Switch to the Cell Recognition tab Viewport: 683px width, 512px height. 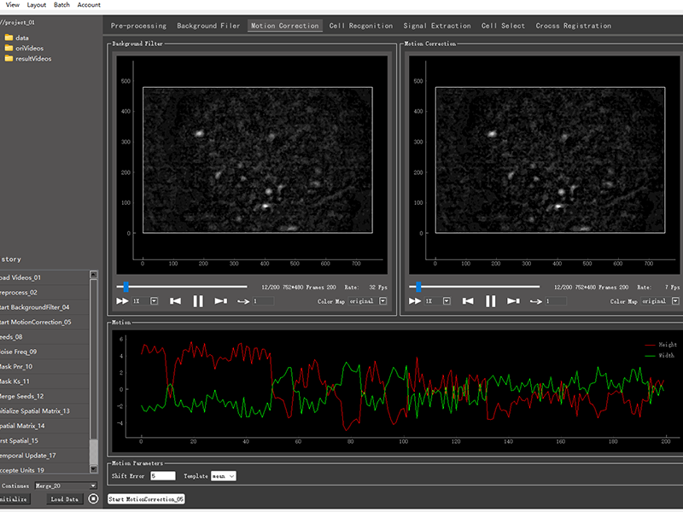[x=360, y=26]
